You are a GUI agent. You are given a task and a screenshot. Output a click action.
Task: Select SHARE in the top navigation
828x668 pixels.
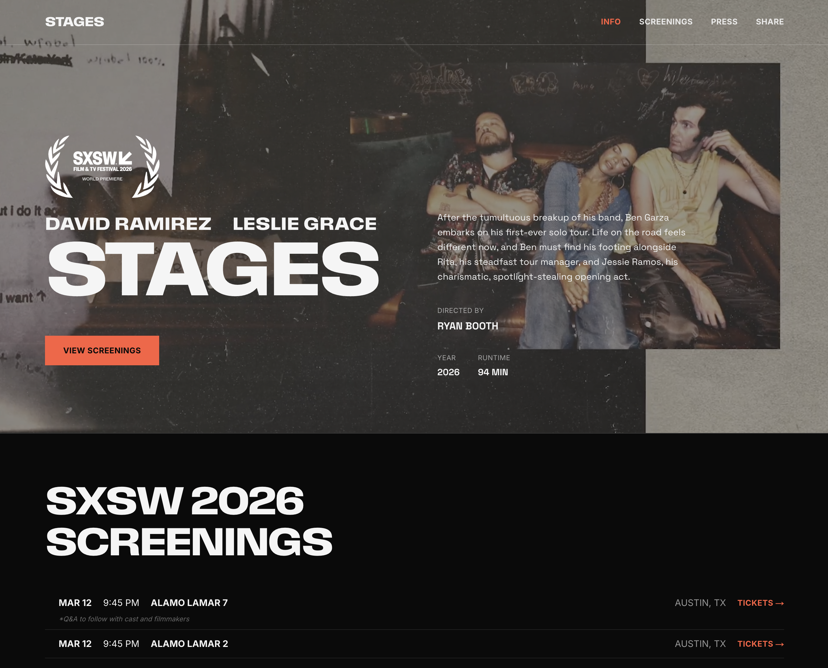click(769, 22)
